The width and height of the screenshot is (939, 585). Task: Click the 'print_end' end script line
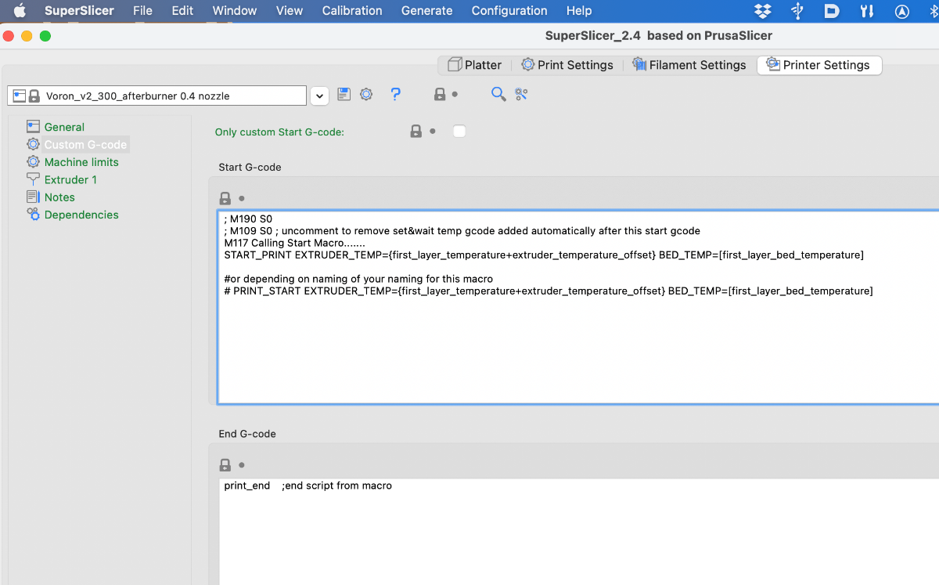coord(308,486)
